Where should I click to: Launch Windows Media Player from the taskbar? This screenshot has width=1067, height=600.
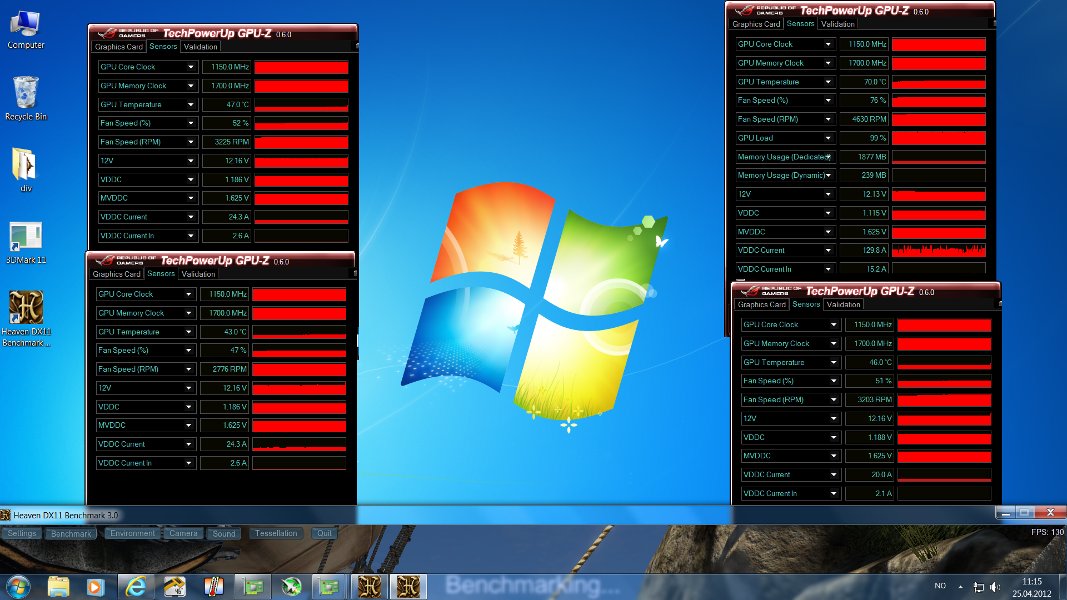(x=94, y=587)
